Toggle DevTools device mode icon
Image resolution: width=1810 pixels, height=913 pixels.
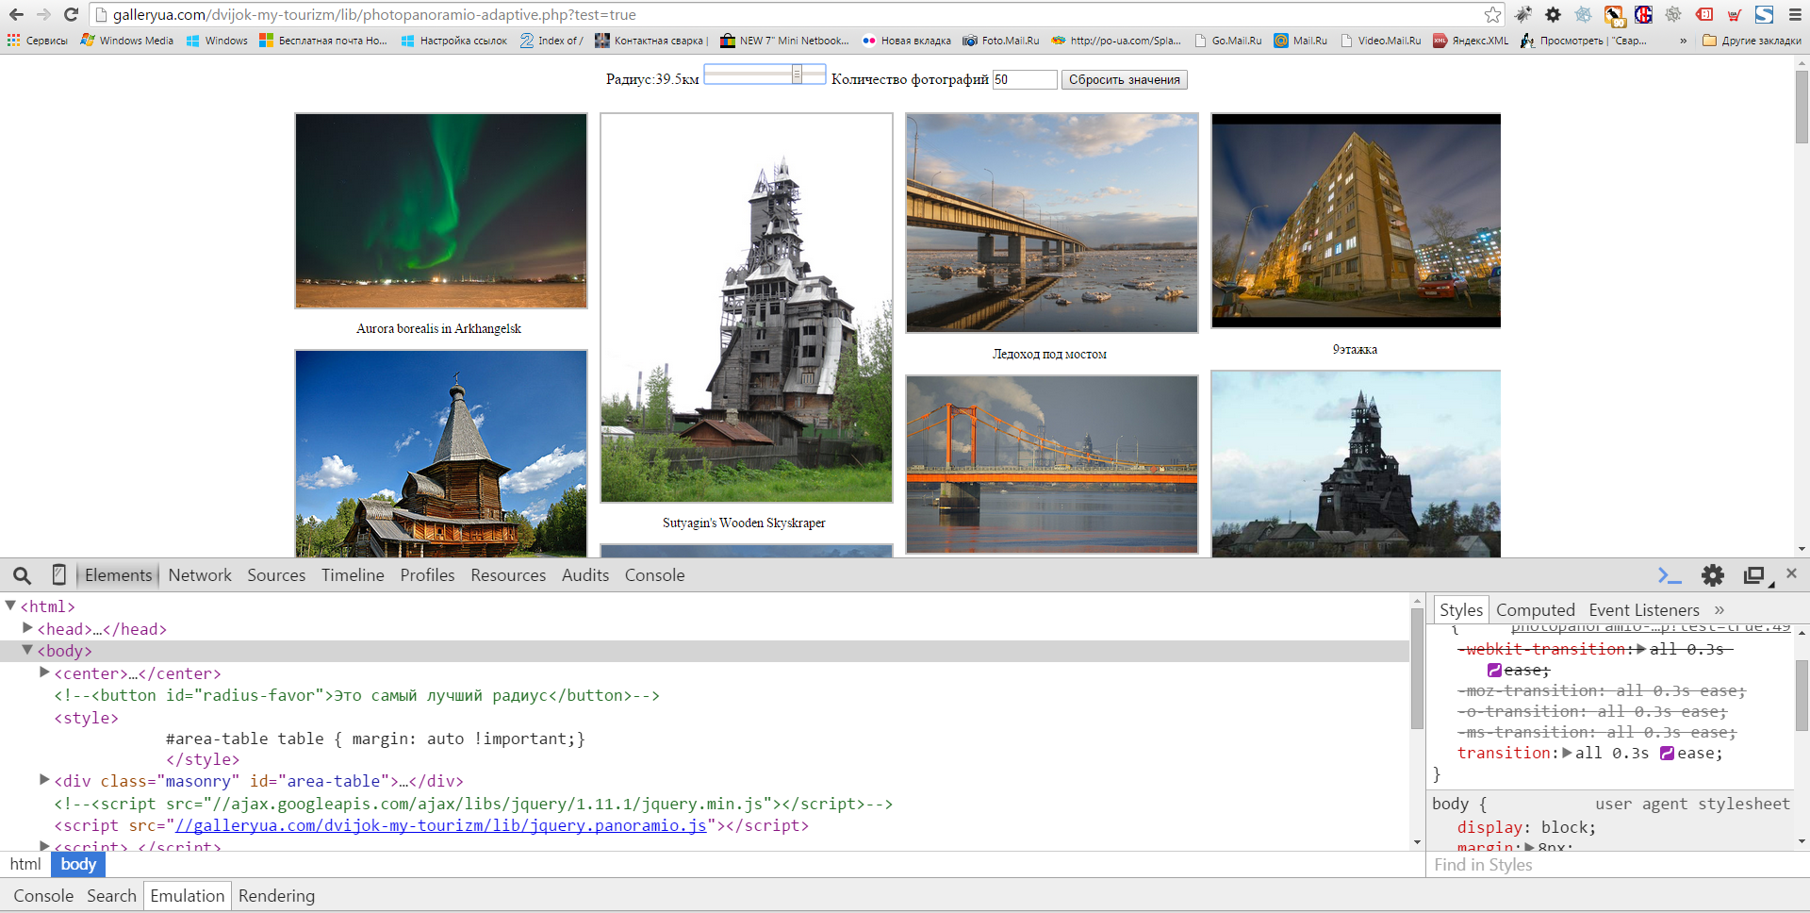(58, 575)
